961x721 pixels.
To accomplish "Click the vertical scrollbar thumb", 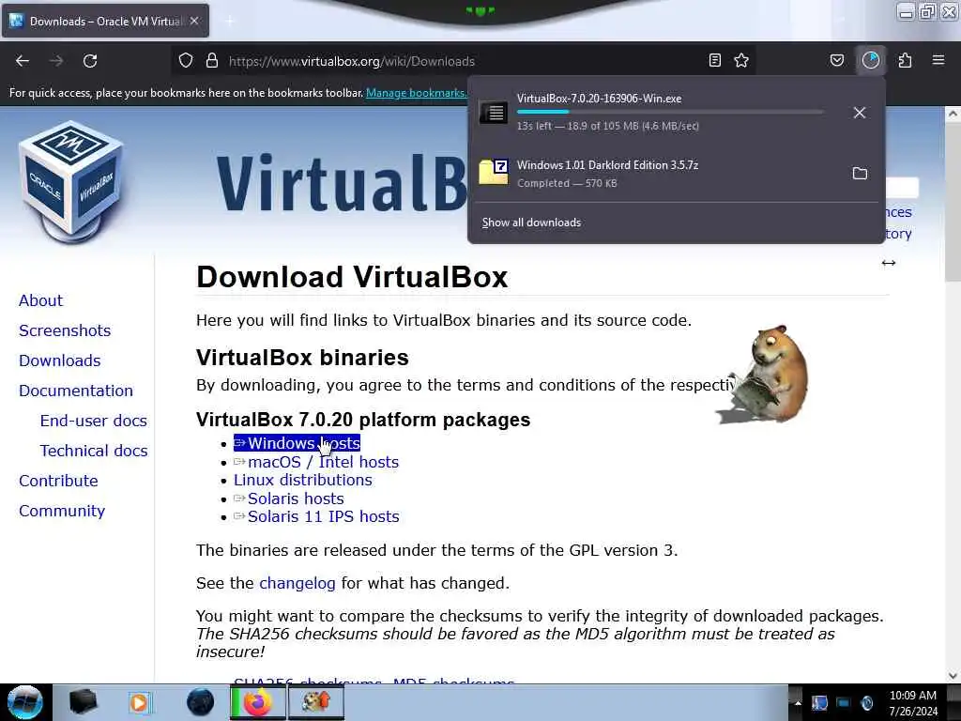I will (953, 201).
